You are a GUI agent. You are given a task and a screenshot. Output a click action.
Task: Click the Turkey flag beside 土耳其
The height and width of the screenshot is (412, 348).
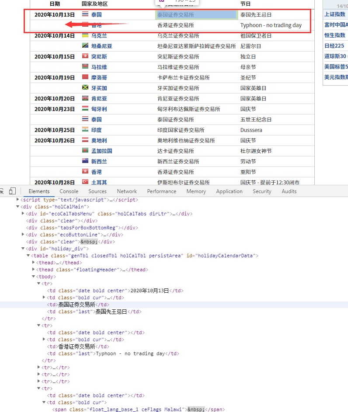(x=85, y=182)
